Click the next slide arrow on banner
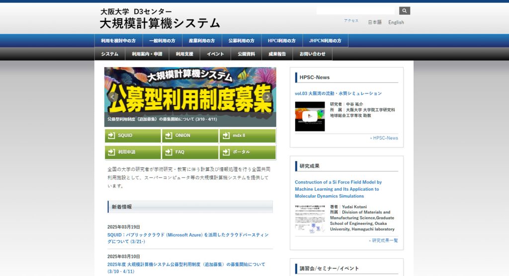Image resolution: width=509 pixels, height=276 pixels. [267, 97]
